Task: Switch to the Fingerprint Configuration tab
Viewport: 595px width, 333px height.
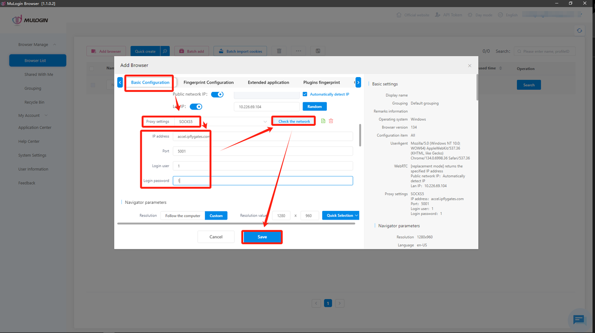Action: [208, 82]
